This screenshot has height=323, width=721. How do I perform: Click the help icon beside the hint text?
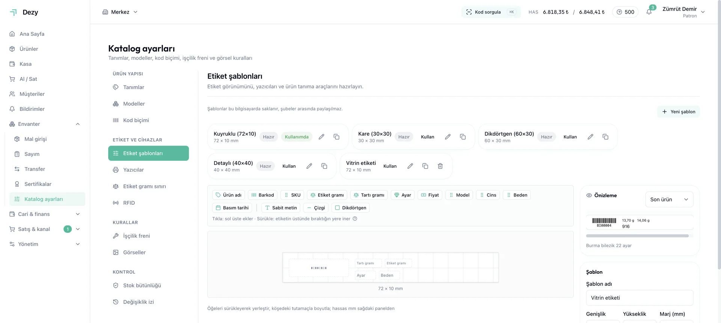tap(355, 219)
